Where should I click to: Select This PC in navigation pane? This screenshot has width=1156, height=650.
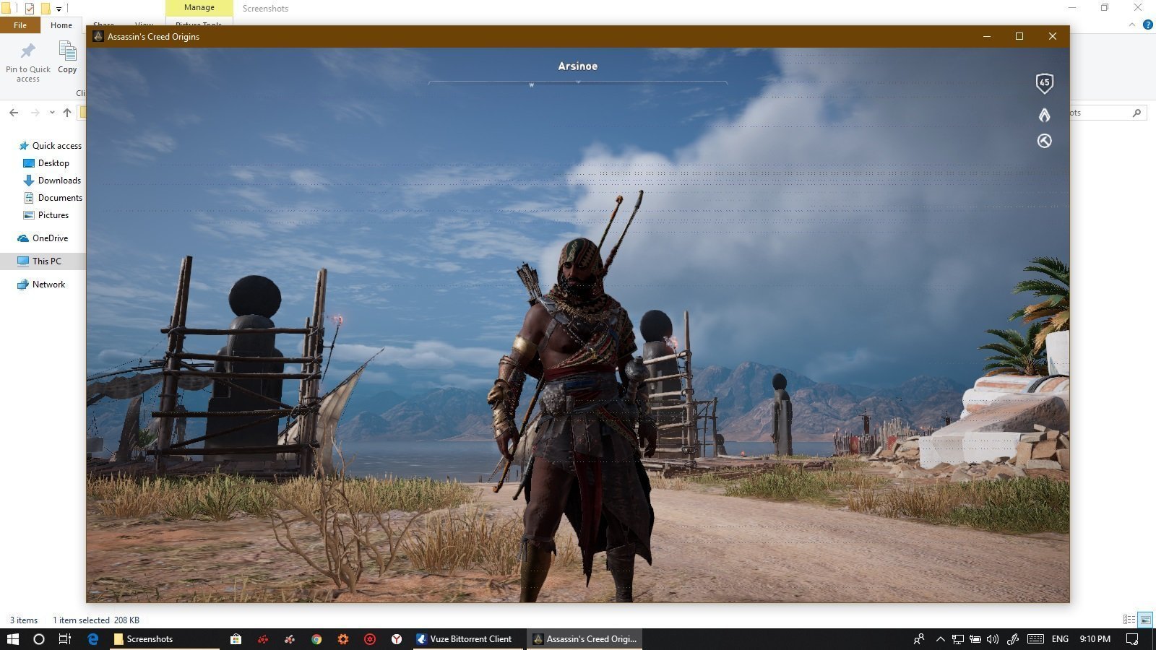(x=40, y=261)
